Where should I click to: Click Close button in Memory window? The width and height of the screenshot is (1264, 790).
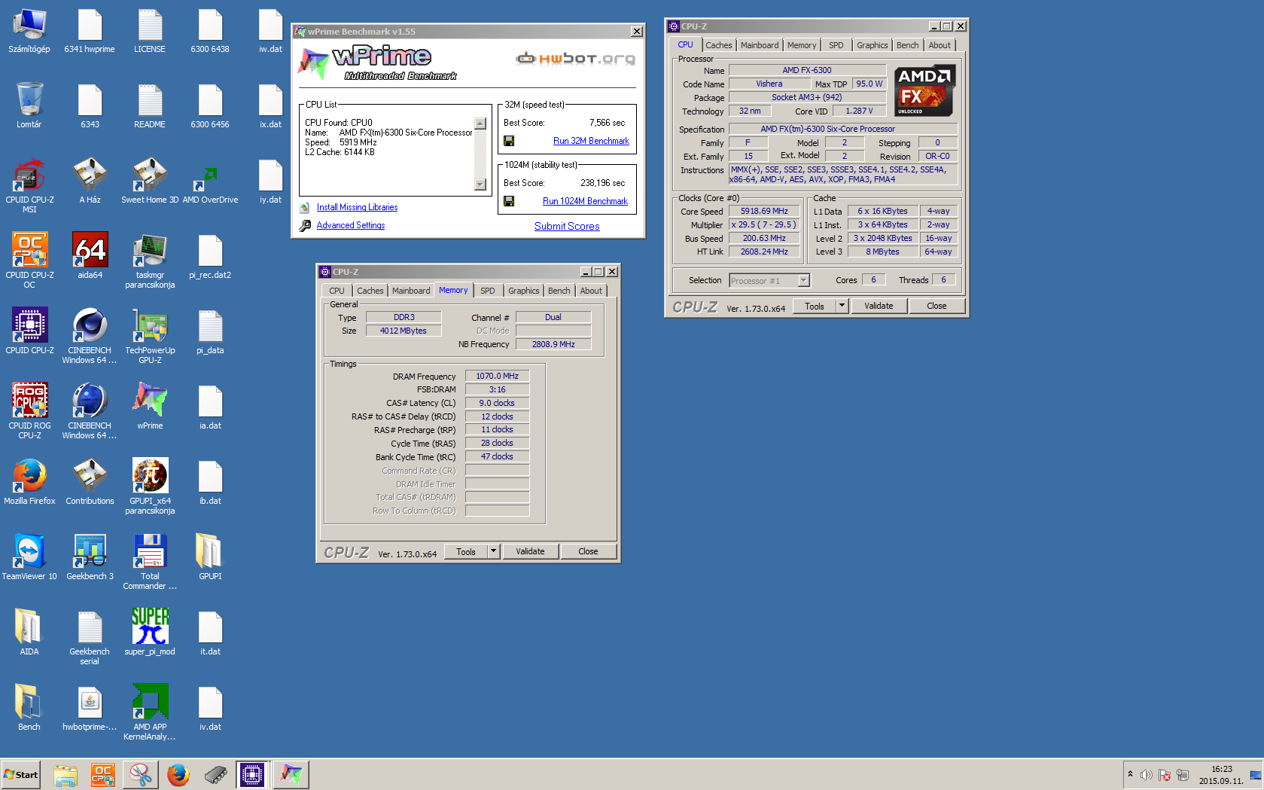(588, 551)
